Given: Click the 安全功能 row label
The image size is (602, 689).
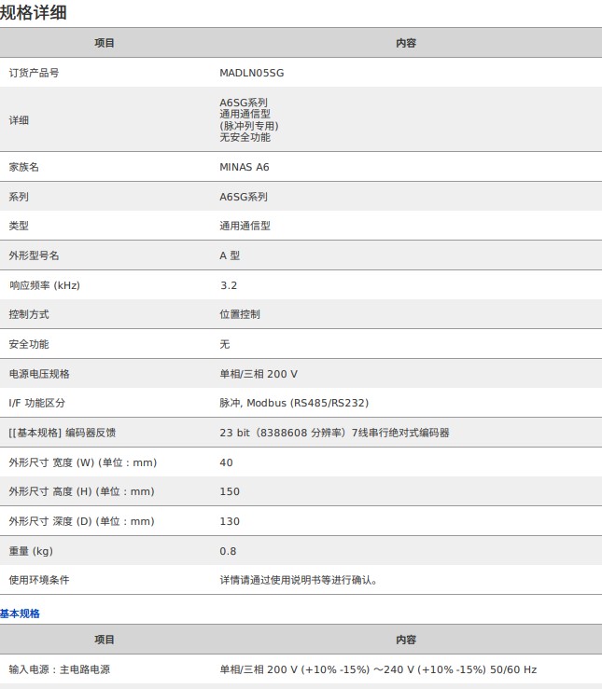Looking at the screenshot, I should click(x=29, y=344).
